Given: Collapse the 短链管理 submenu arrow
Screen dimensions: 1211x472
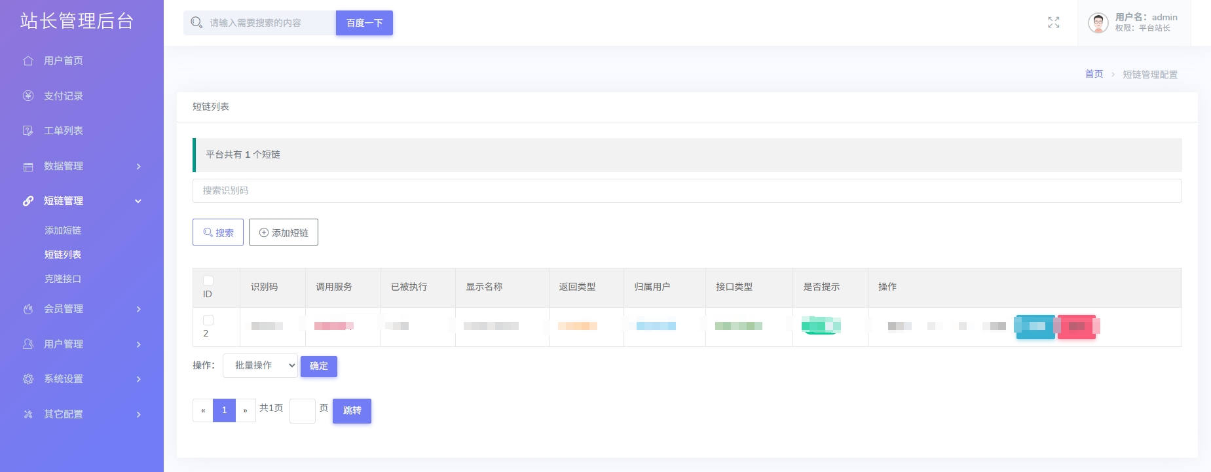Looking at the screenshot, I should [x=138, y=201].
